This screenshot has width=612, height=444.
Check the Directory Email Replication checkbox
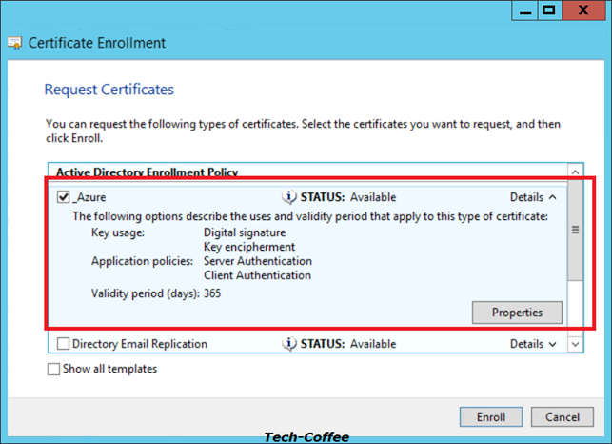coord(63,344)
